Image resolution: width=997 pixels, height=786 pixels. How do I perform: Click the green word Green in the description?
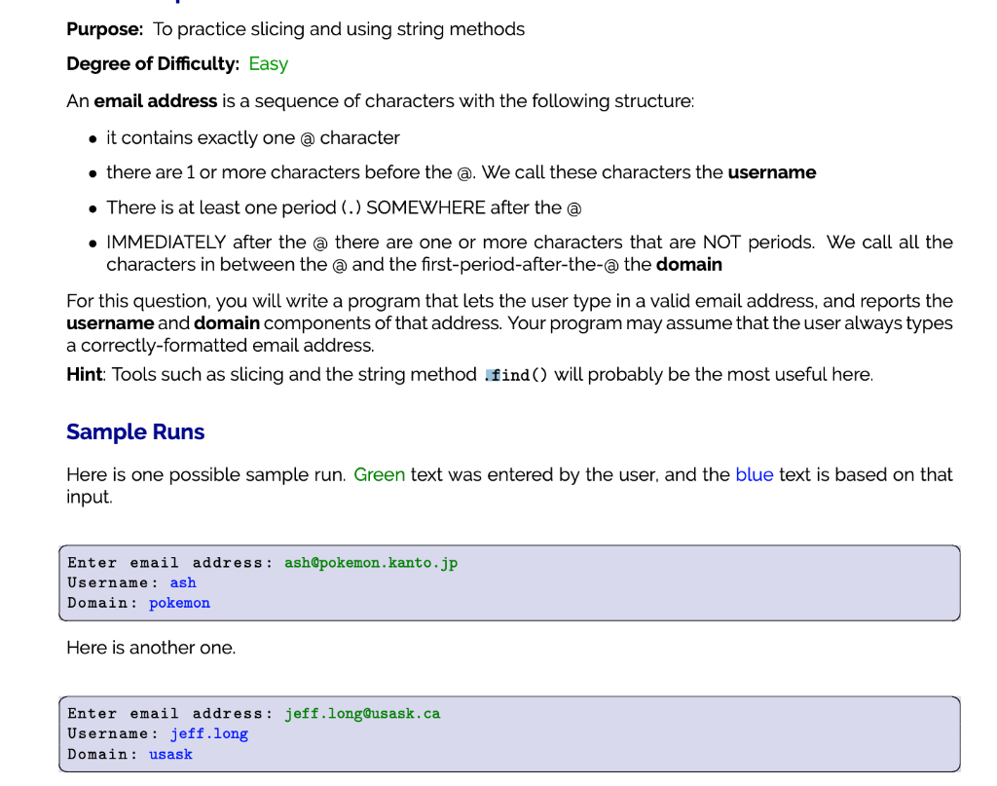click(380, 474)
